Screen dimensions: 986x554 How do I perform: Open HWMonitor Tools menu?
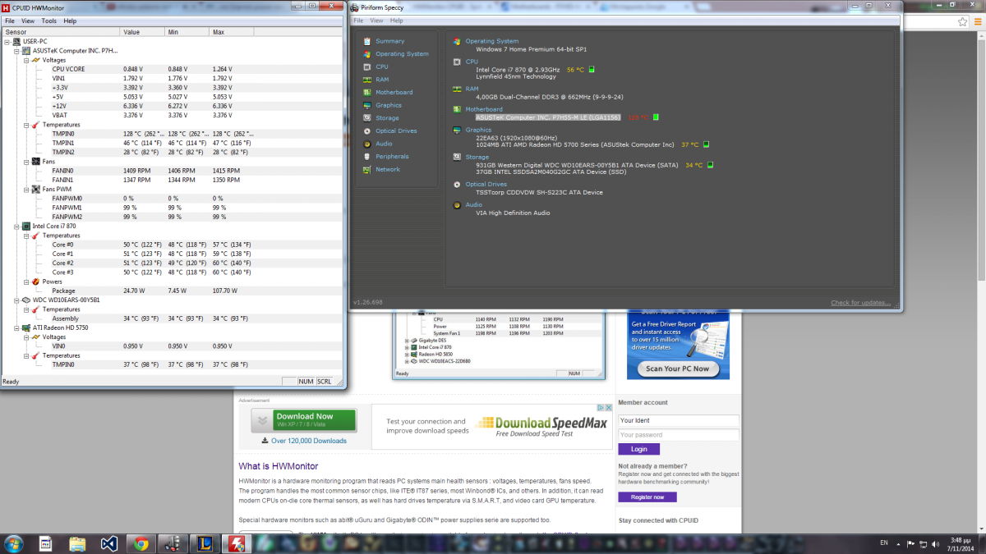(49, 21)
